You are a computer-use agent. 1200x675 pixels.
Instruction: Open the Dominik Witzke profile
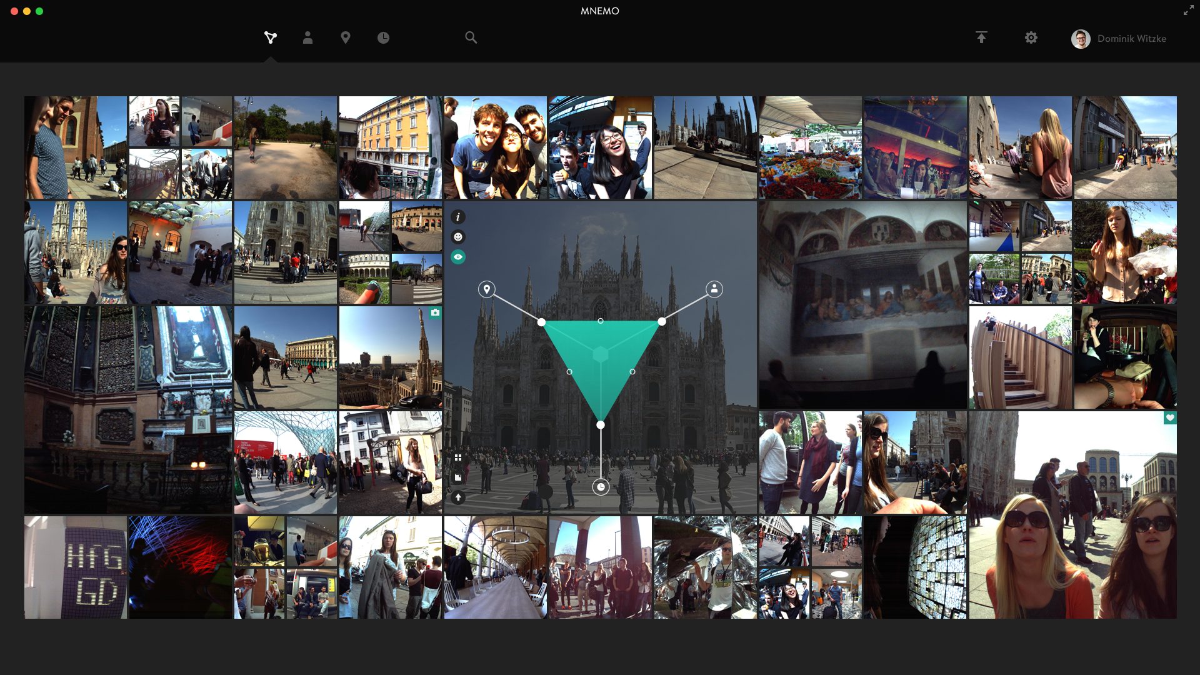pyautogui.click(x=1119, y=39)
